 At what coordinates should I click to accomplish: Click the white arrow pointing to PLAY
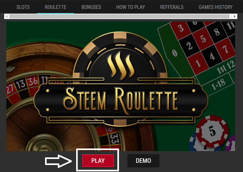pos(58,161)
